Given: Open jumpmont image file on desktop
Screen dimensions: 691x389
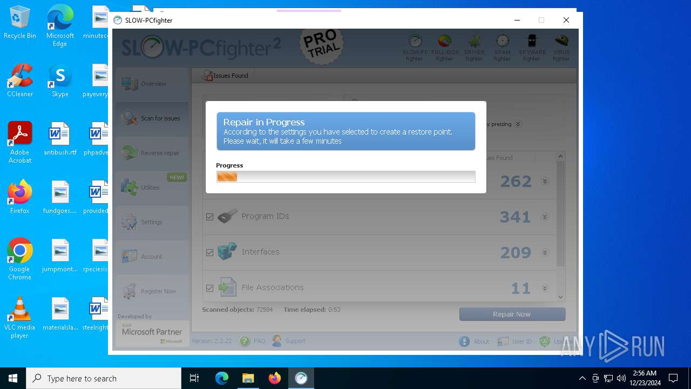Looking at the screenshot, I should click(x=60, y=256).
